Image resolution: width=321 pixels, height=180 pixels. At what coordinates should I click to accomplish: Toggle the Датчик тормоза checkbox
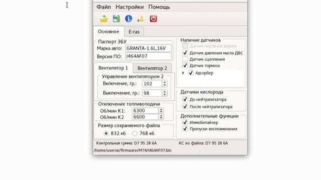tap(185, 65)
